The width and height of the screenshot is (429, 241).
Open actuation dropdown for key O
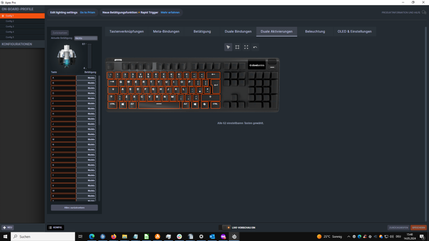pos(86,150)
